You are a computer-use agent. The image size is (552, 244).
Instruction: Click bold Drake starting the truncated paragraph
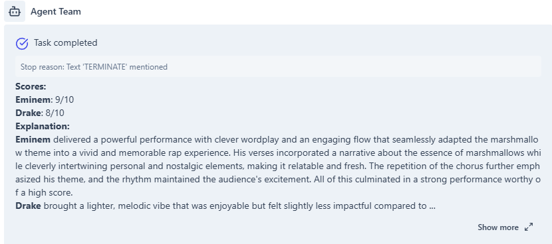tap(28, 206)
